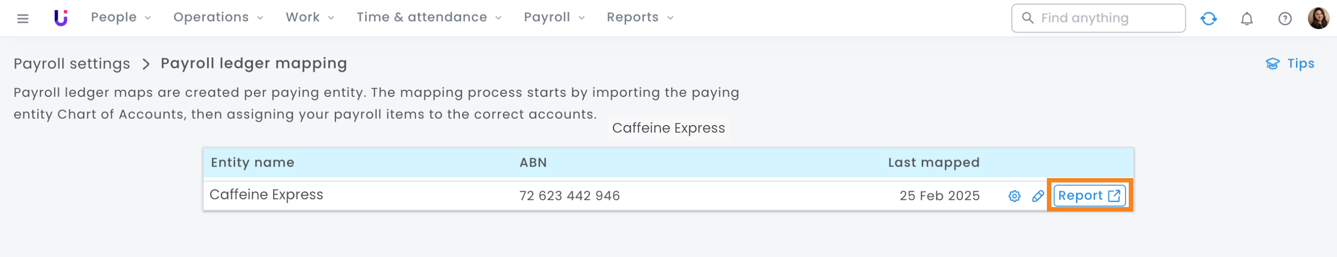
Task: Open the Payroll menu
Action: point(554,17)
